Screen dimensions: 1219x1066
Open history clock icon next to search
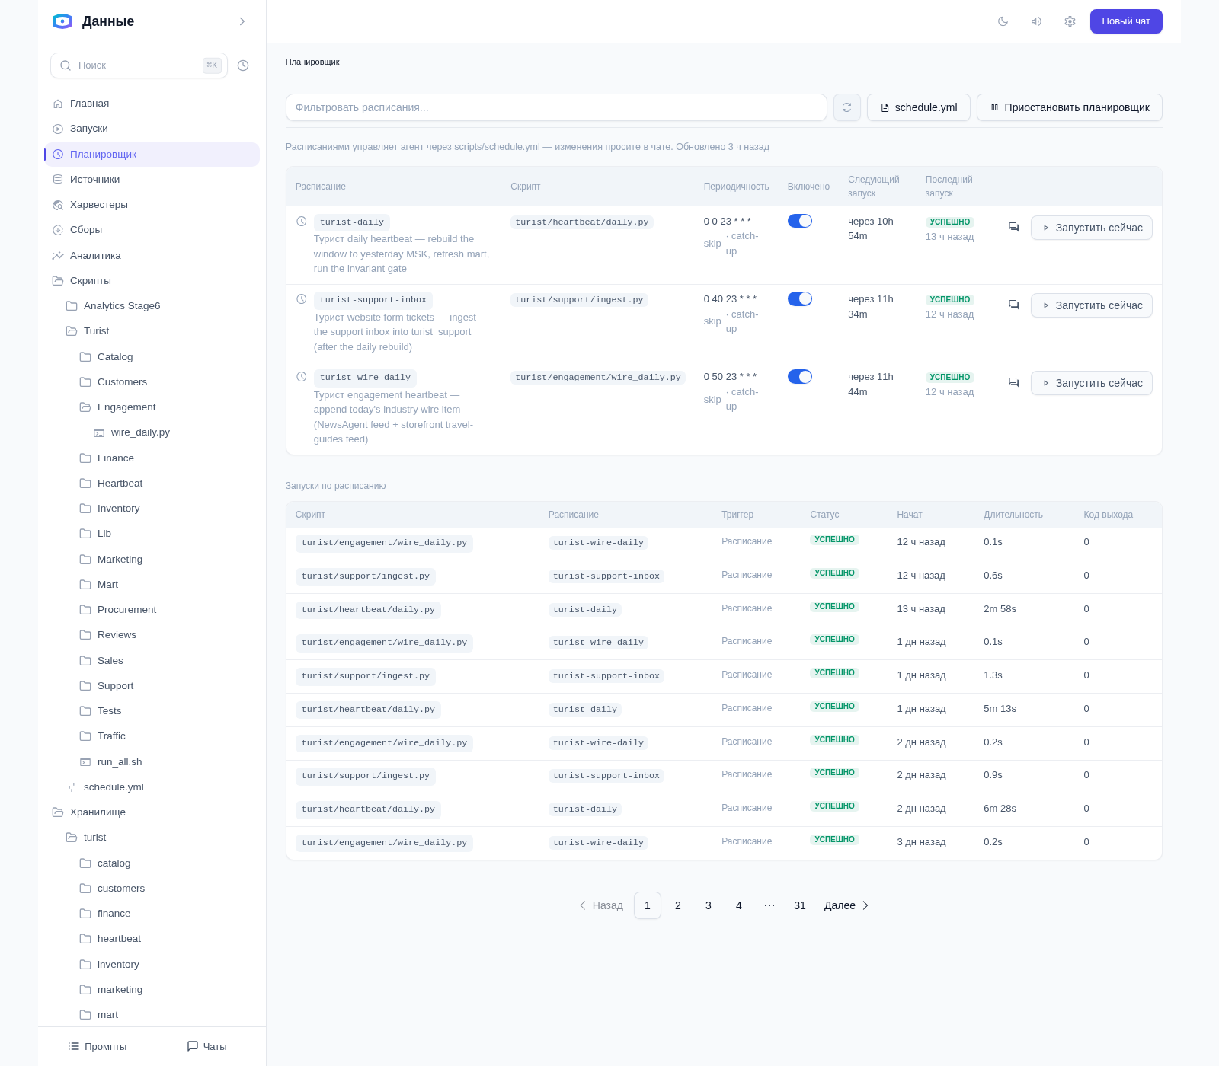tap(243, 65)
